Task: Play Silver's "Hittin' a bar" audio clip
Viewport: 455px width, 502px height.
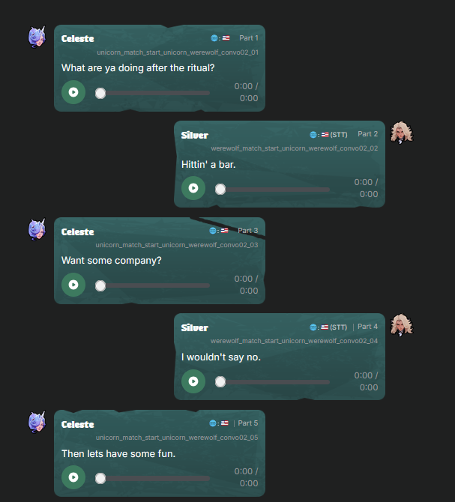Action: [x=193, y=188]
